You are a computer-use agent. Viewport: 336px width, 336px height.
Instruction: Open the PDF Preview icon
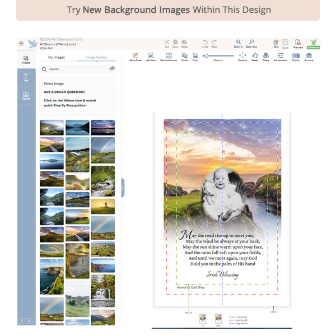click(297, 43)
